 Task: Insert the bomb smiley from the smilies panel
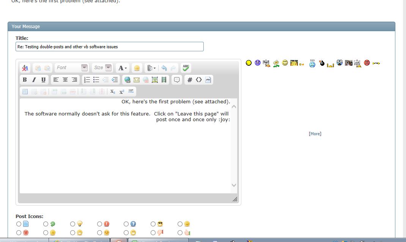tap(322, 63)
